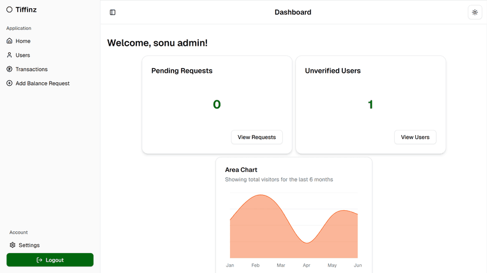This screenshot has width=487, height=273.
Task: Click the unverified users count 1
Action: coord(370,105)
